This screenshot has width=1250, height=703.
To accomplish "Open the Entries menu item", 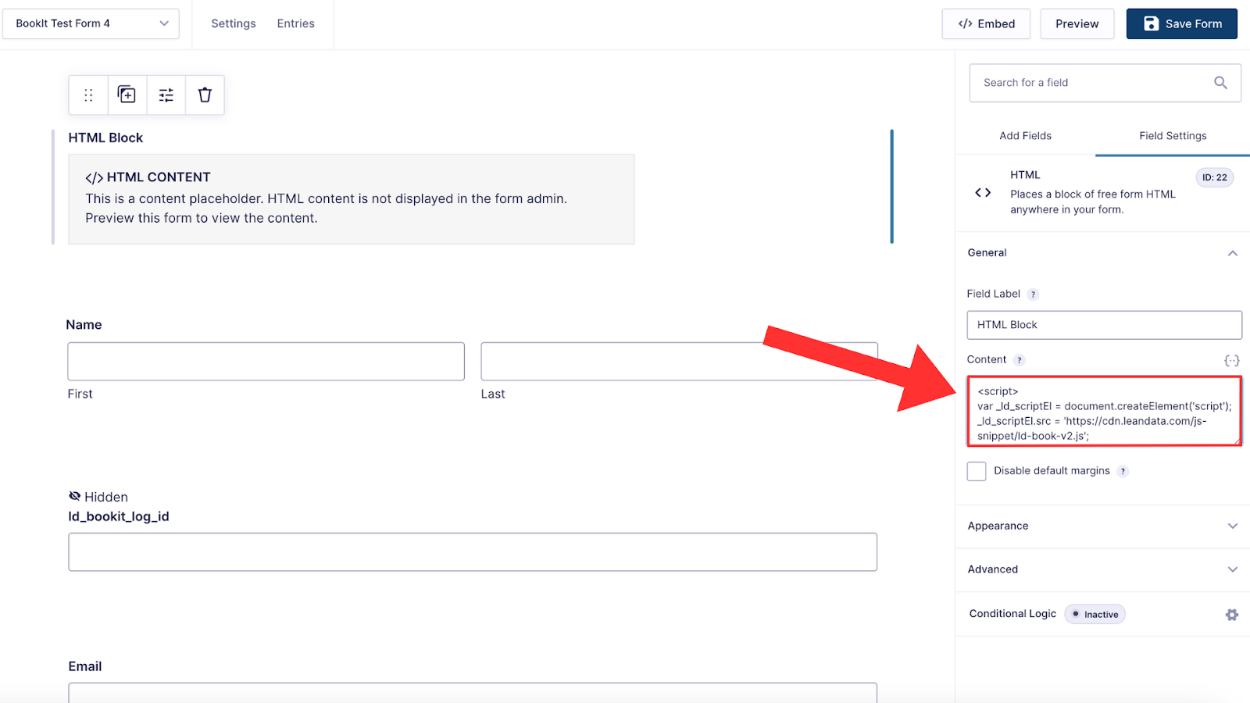I will pos(295,23).
